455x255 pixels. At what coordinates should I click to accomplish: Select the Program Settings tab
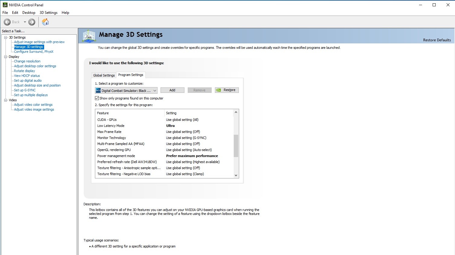[131, 75]
